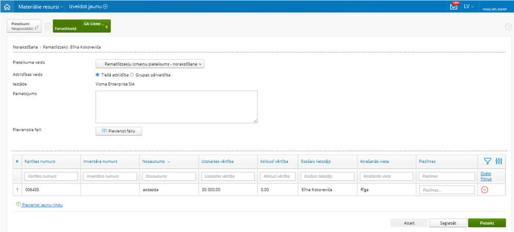Click the 50 000,00 value cell
This screenshot has width=514, height=232.
coord(228,190)
